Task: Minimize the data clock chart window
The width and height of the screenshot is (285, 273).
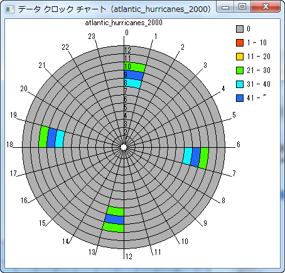Action: coord(225,7)
